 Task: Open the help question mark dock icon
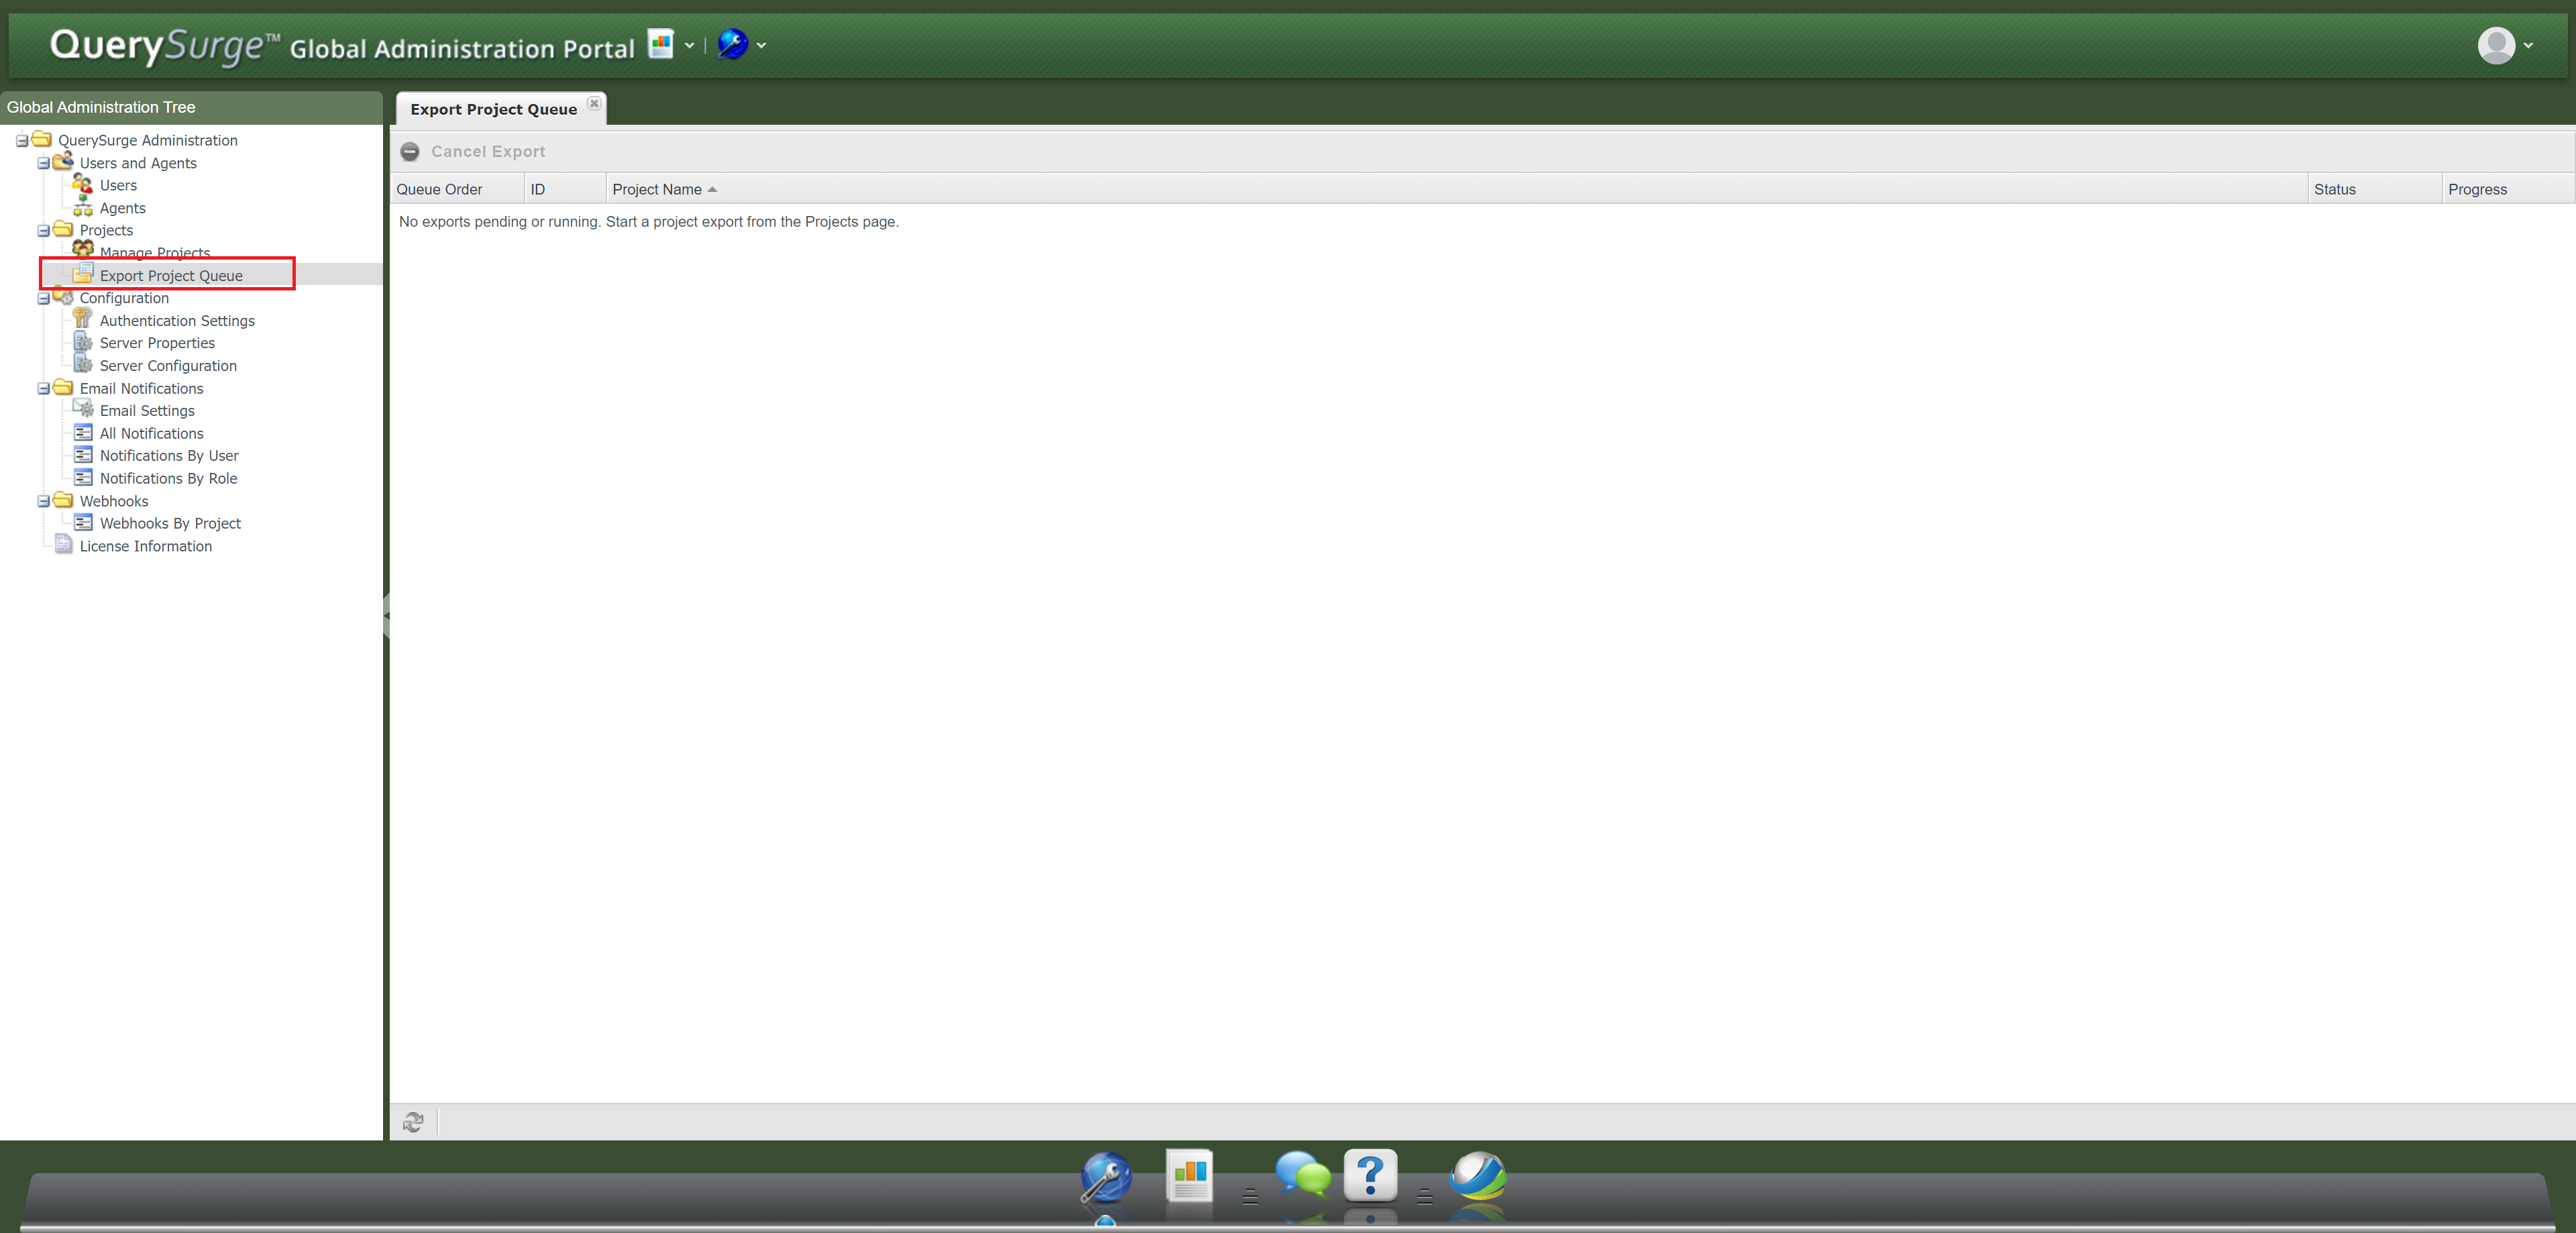[1370, 1175]
